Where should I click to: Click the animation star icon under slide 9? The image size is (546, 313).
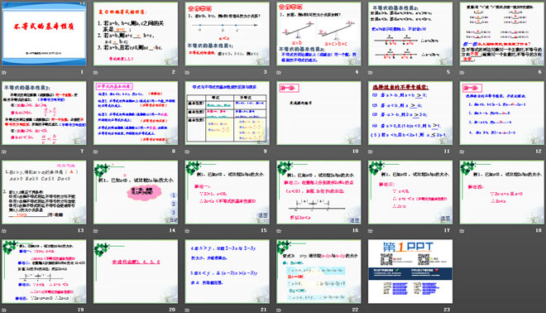click(187, 152)
